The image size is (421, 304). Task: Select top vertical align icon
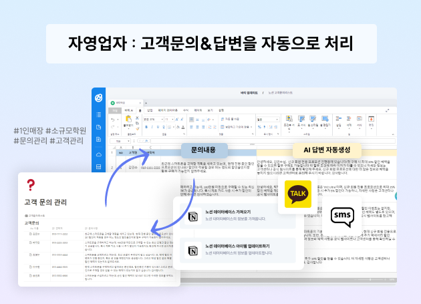pyautogui.click(x=191, y=120)
